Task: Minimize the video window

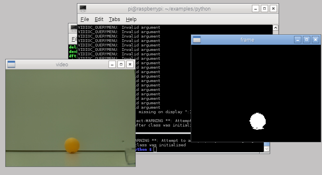Action: (x=112, y=64)
